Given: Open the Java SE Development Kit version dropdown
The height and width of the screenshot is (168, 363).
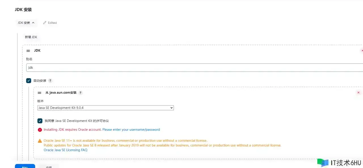Looking at the screenshot, I should click(105, 108).
